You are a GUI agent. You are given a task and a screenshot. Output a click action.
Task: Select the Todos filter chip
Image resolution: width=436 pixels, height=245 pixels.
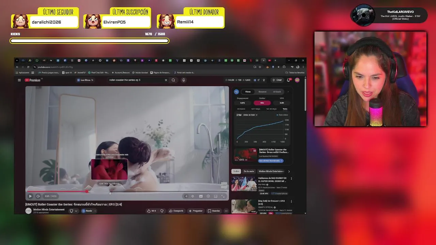pos(236,171)
